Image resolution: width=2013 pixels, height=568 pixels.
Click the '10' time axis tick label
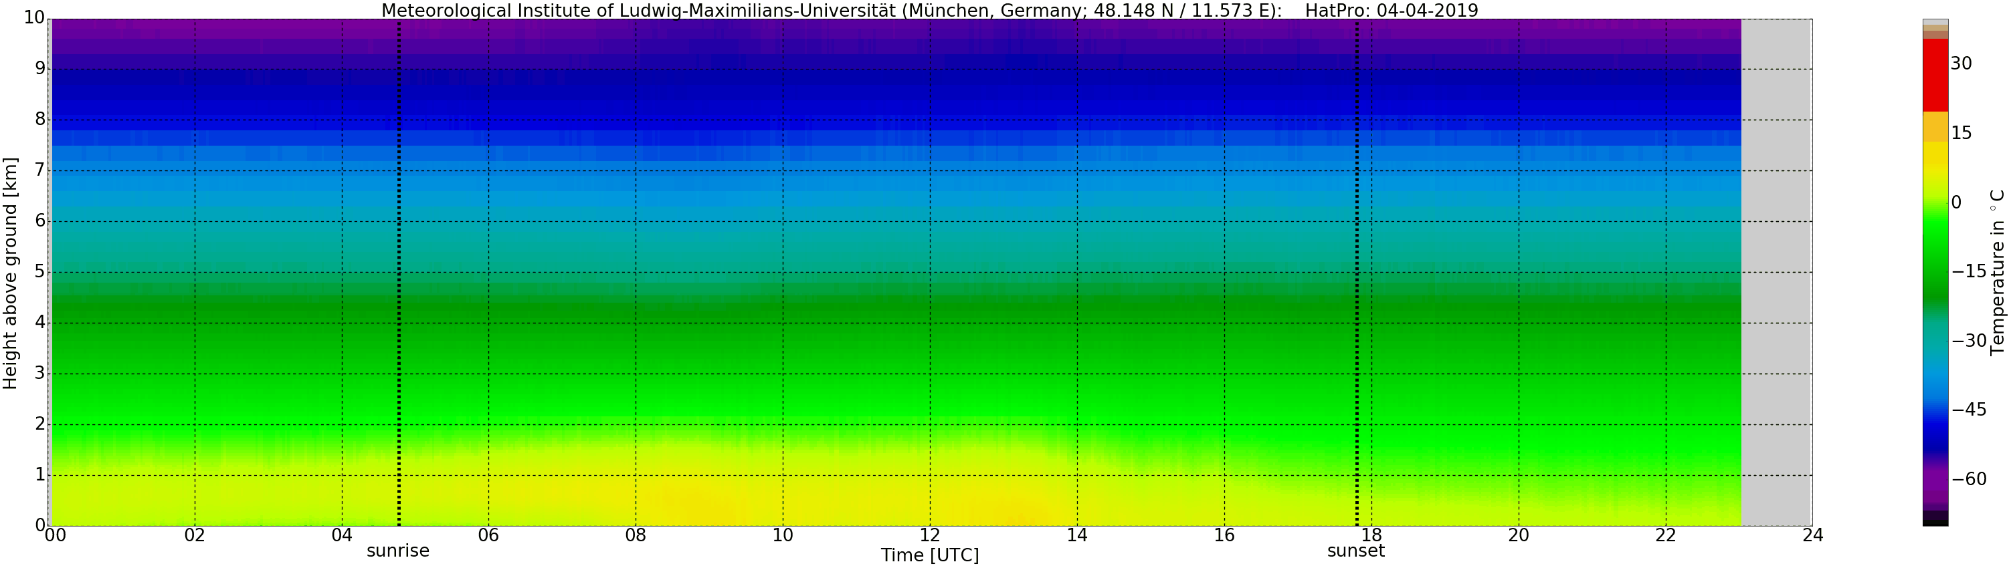pyautogui.click(x=783, y=535)
